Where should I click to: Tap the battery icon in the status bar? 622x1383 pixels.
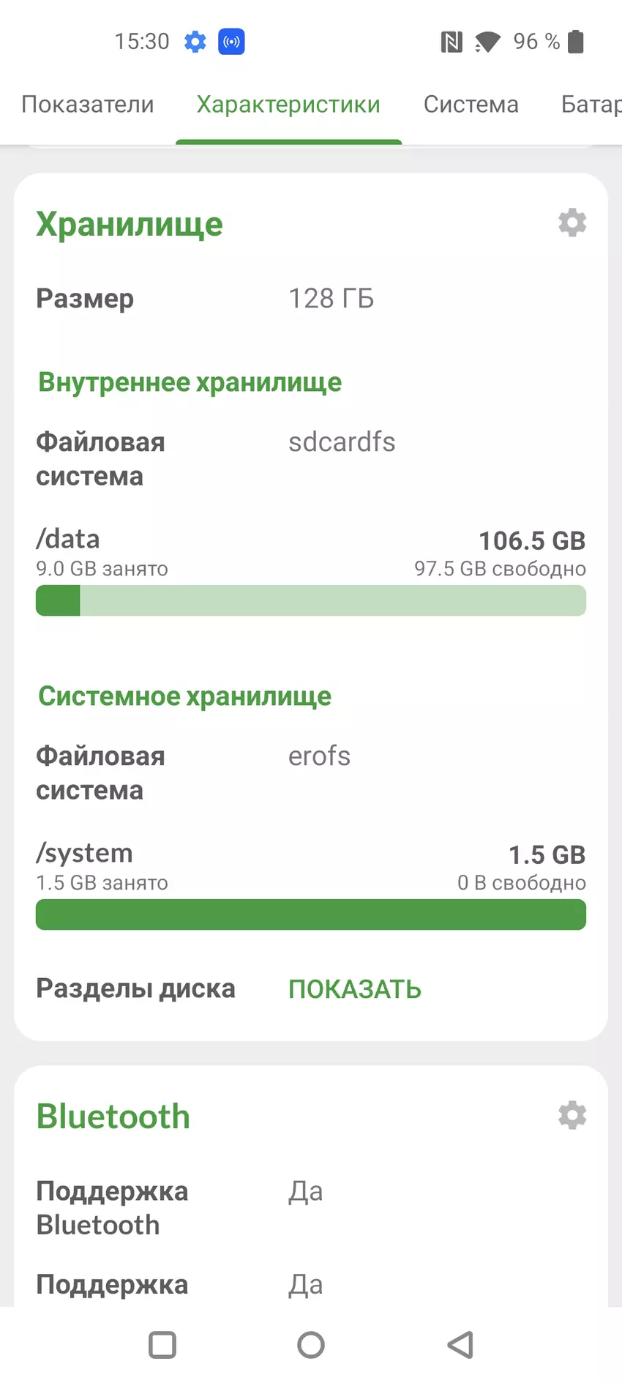point(577,42)
